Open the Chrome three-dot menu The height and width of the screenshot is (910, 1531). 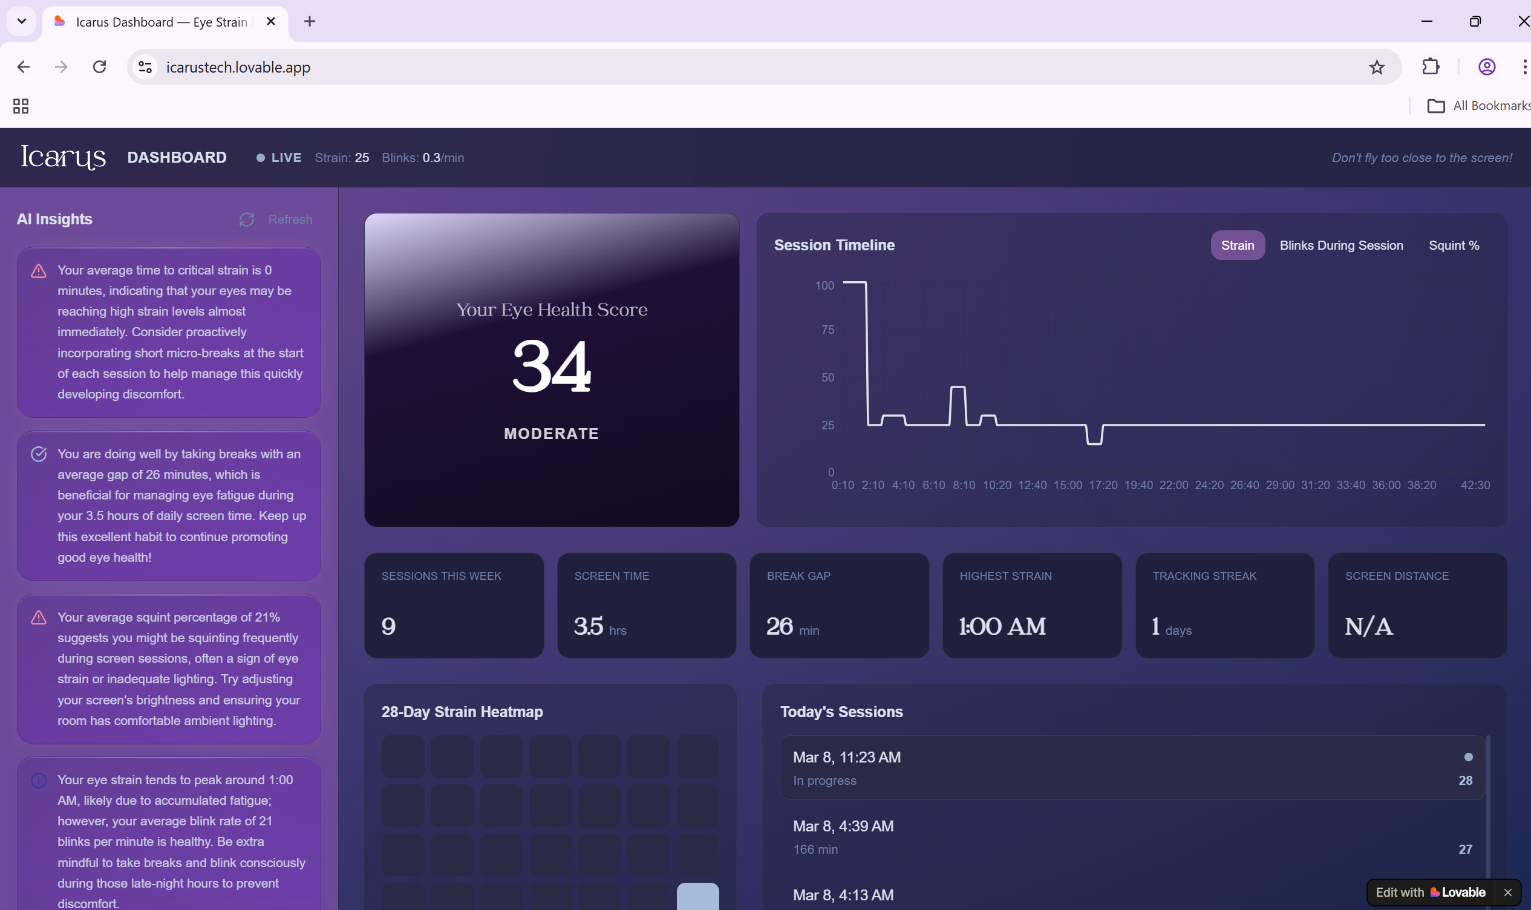[1524, 67]
